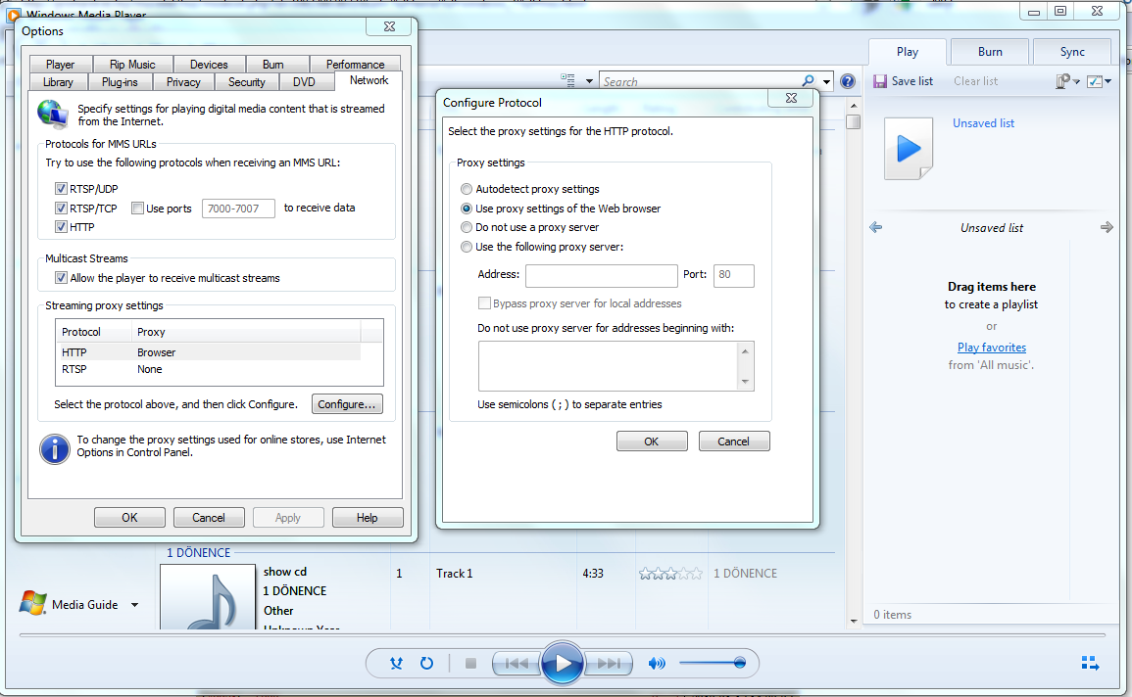This screenshot has width=1132, height=697.
Task: Click the library scrollbar down arrow
Action: click(x=854, y=621)
